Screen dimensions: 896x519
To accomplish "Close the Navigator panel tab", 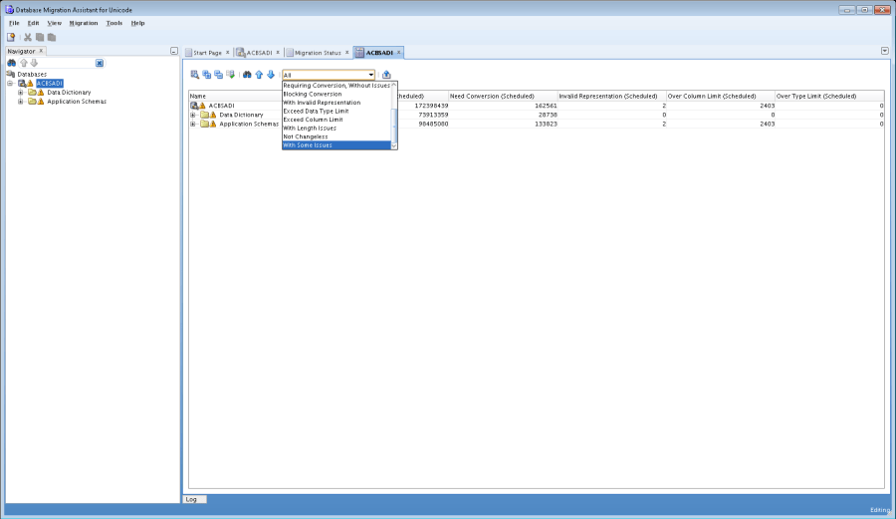I will pos(41,51).
